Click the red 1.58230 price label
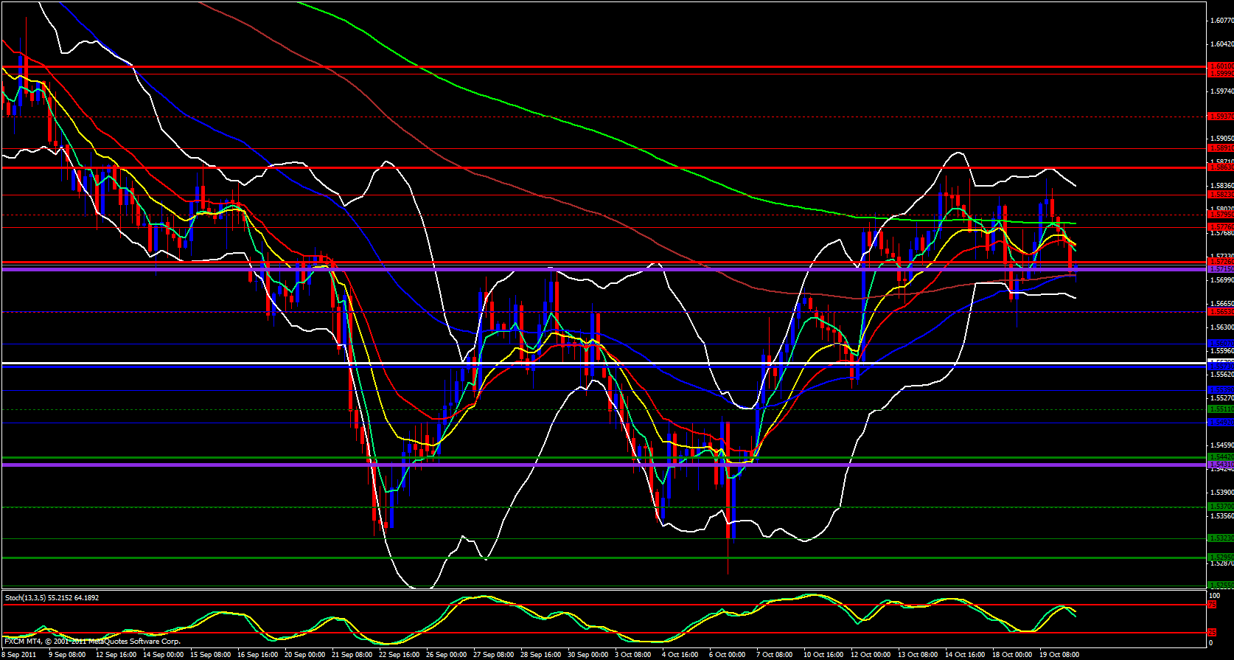 pos(1220,195)
